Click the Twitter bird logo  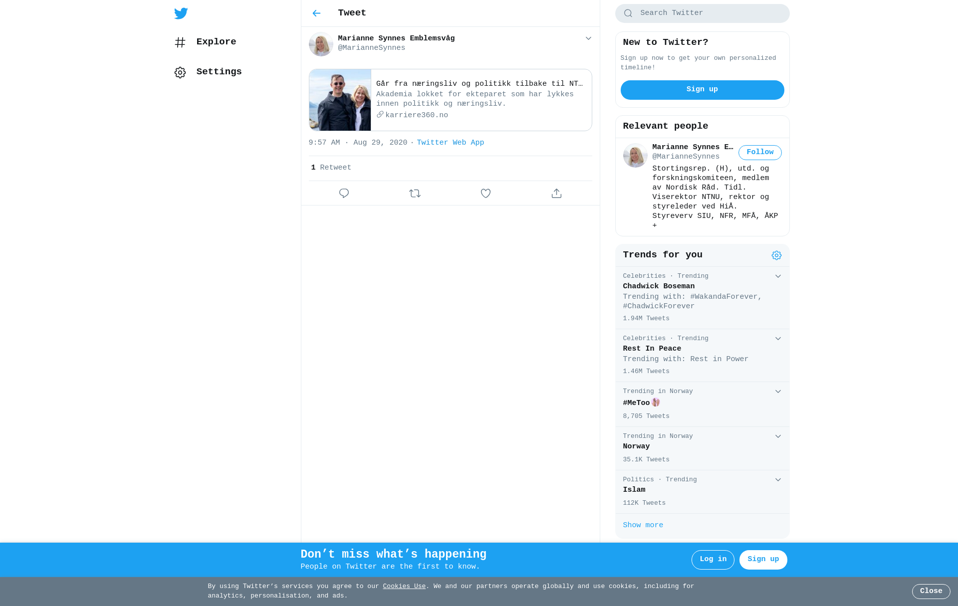(181, 13)
